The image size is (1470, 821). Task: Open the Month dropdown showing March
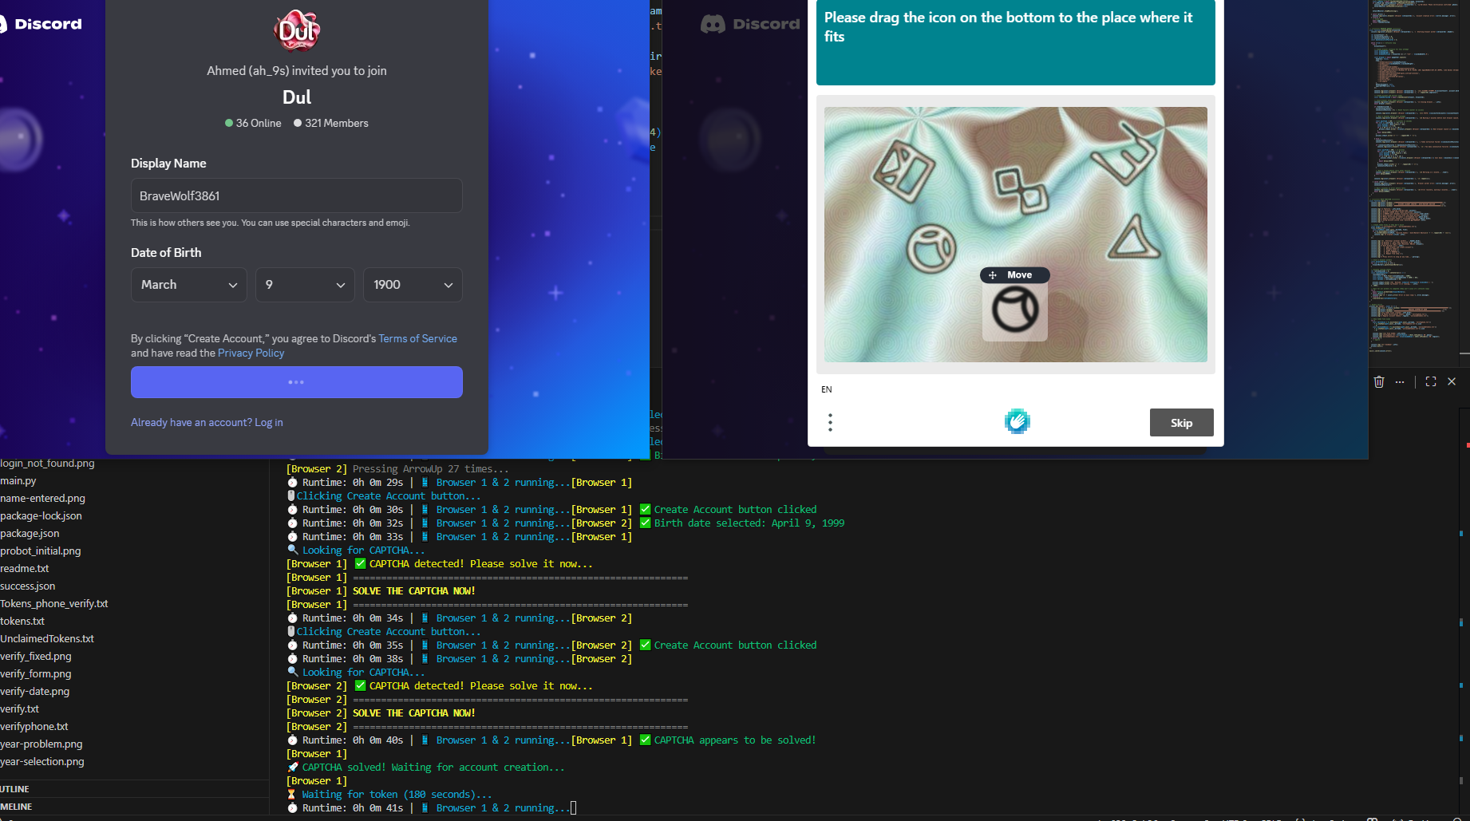tap(189, 285)
